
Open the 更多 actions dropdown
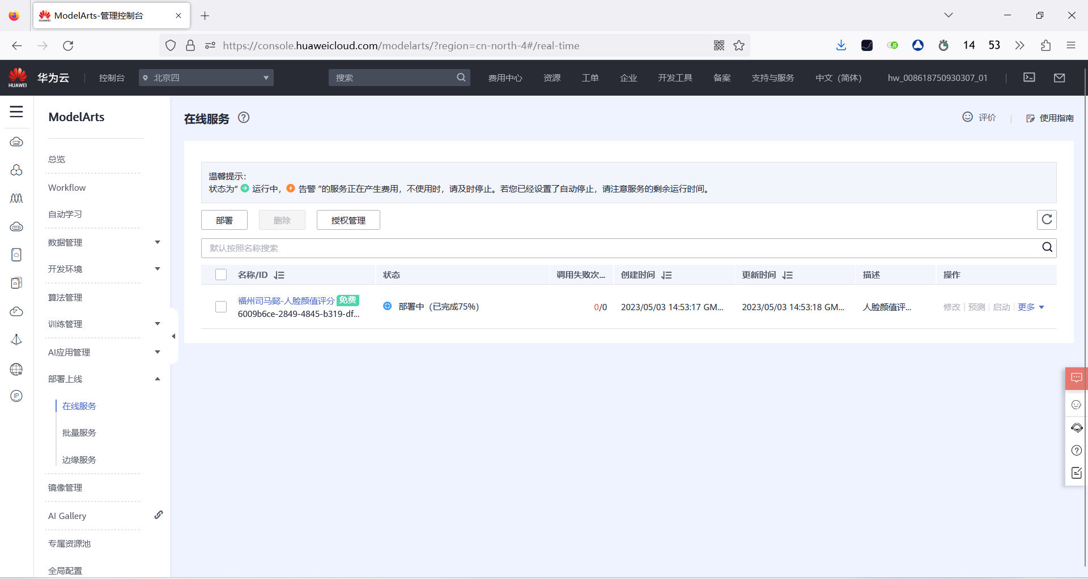(1031, 307)
